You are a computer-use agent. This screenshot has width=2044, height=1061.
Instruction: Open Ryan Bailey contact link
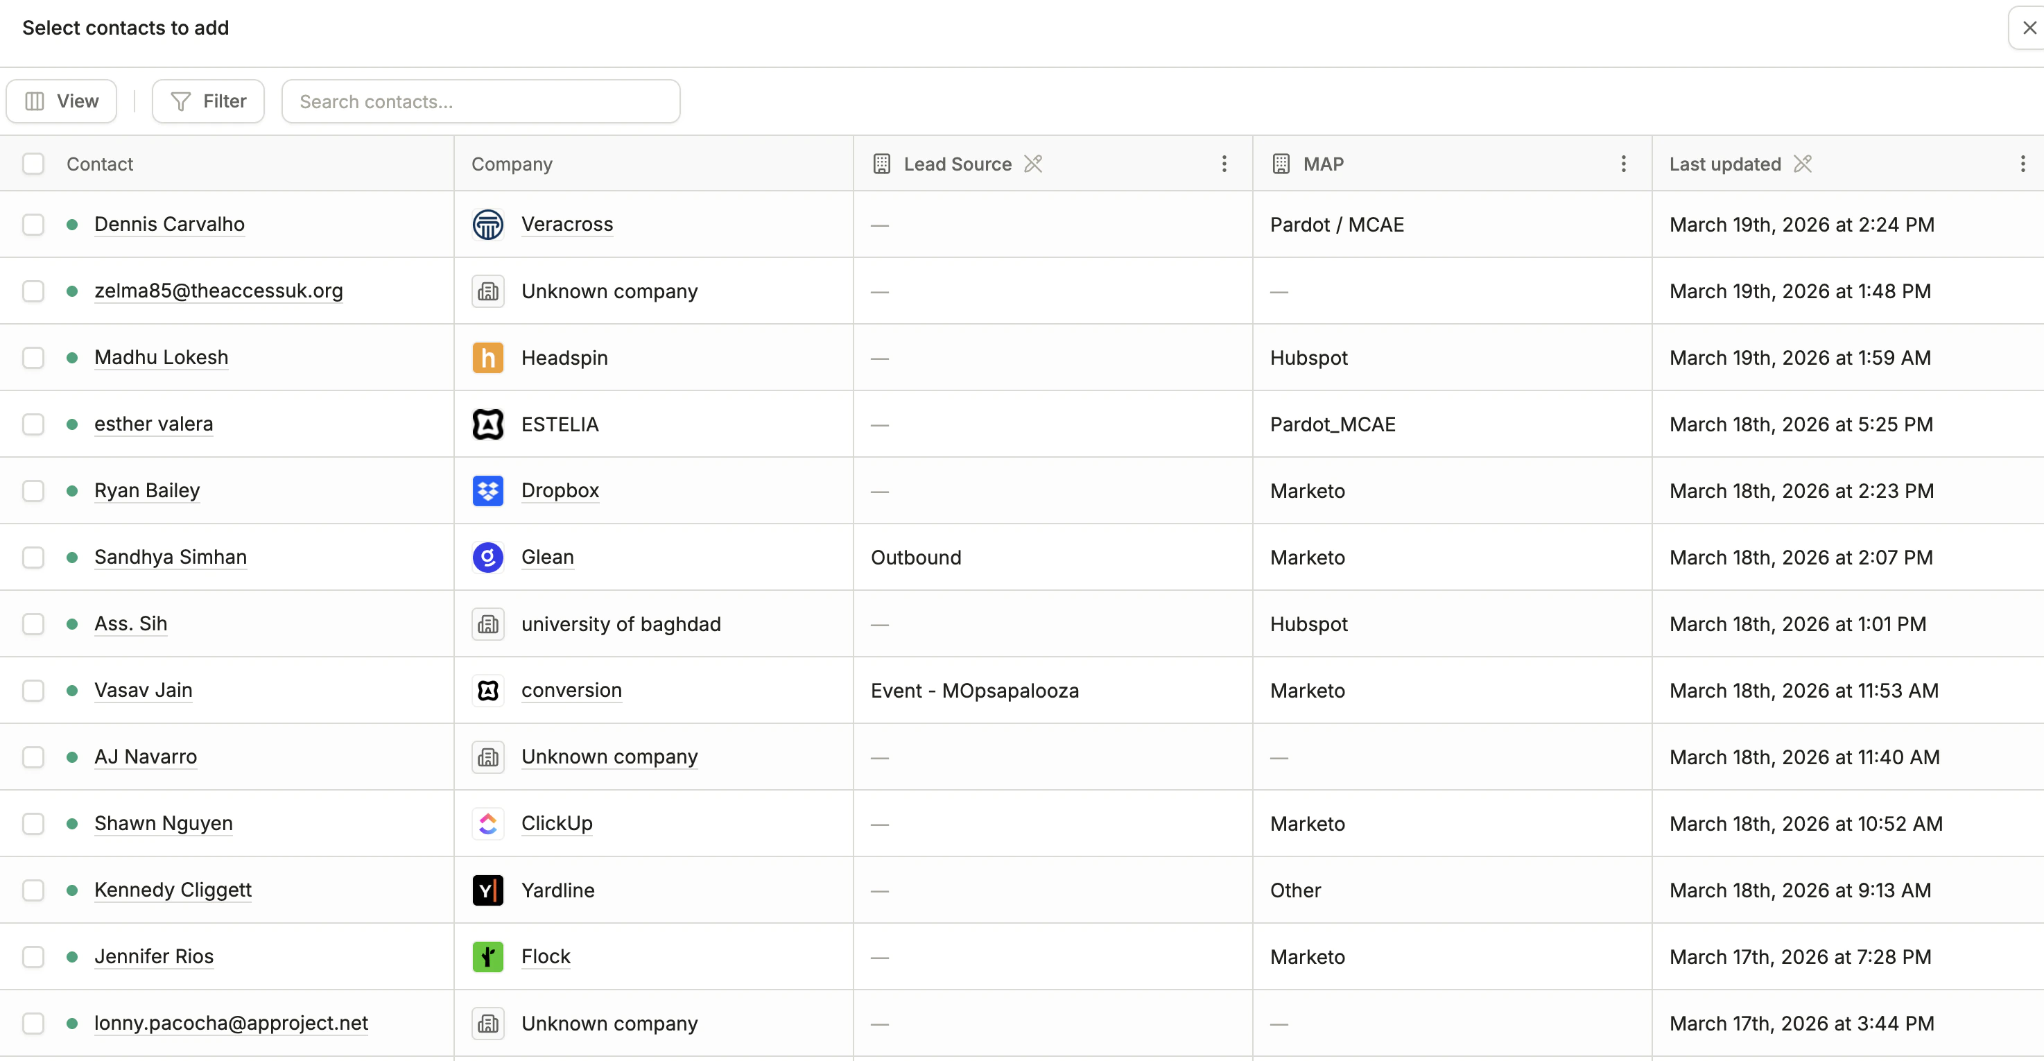click(147, 490)
